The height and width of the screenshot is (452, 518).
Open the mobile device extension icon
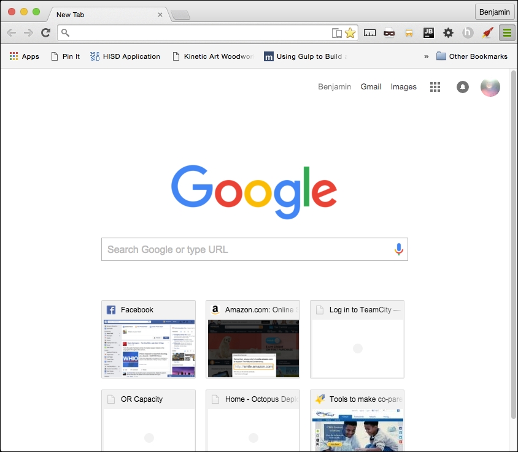click(336, 33)
